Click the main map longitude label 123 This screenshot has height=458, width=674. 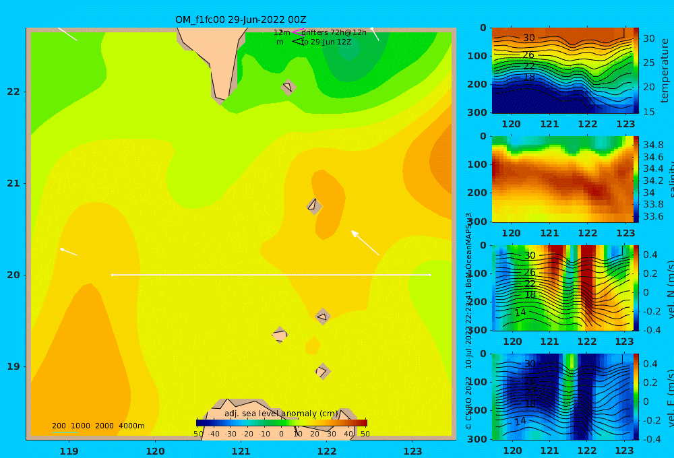[x=412, y=451]
